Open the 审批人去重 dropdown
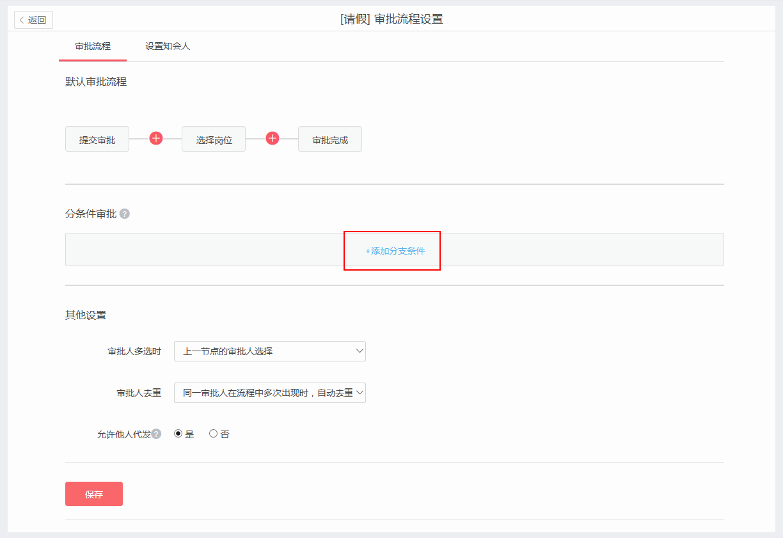Image resolution: width=783 pixels, height=538 pixels. (270, 393)
